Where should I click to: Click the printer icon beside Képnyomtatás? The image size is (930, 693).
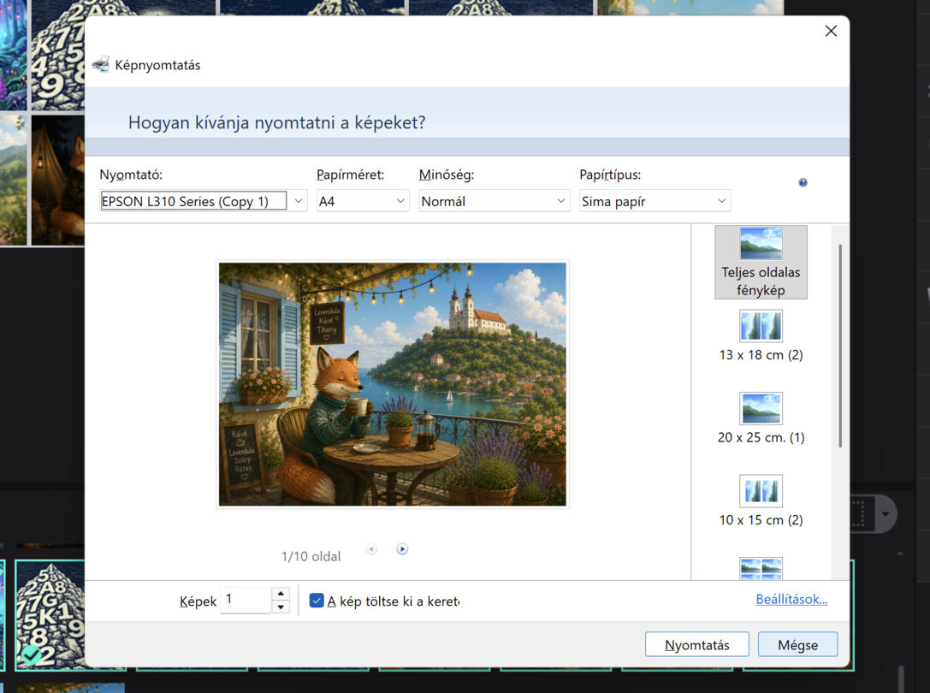(102, 64)
